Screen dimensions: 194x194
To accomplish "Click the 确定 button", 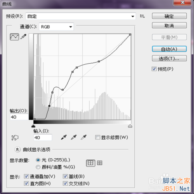I will click(x=169, y=16).
